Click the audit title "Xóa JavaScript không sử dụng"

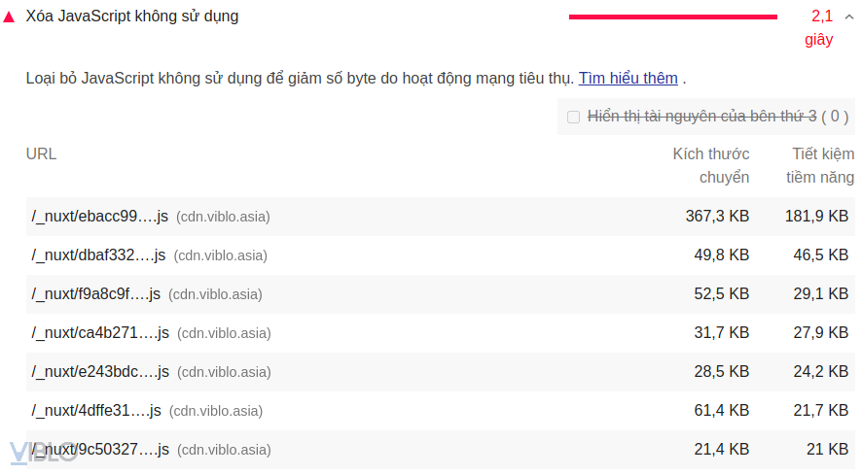point(132,17)
